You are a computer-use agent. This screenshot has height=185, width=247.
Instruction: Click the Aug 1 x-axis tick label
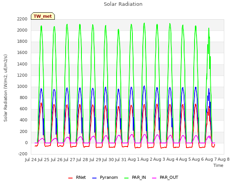click(x=134, y=159)
